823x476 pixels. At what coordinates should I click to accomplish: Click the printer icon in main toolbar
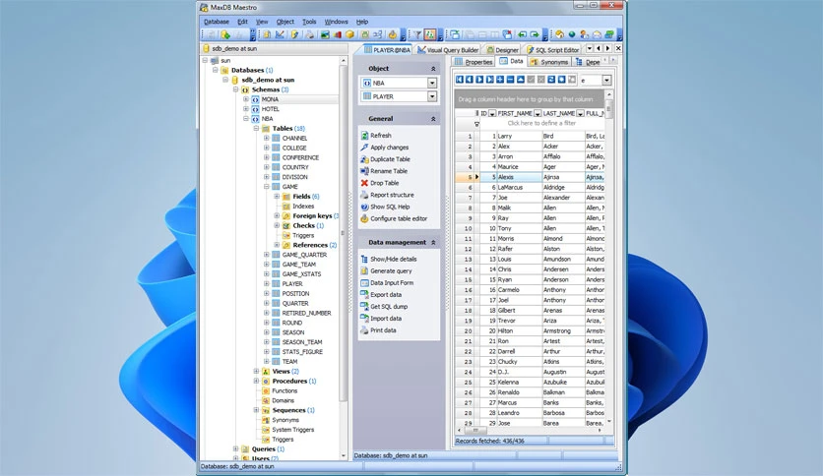pyautogui.click(x=310, y=34)
